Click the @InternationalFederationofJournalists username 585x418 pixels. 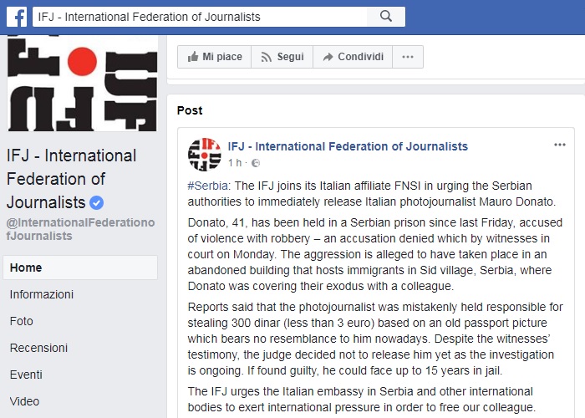click(80, 229)
